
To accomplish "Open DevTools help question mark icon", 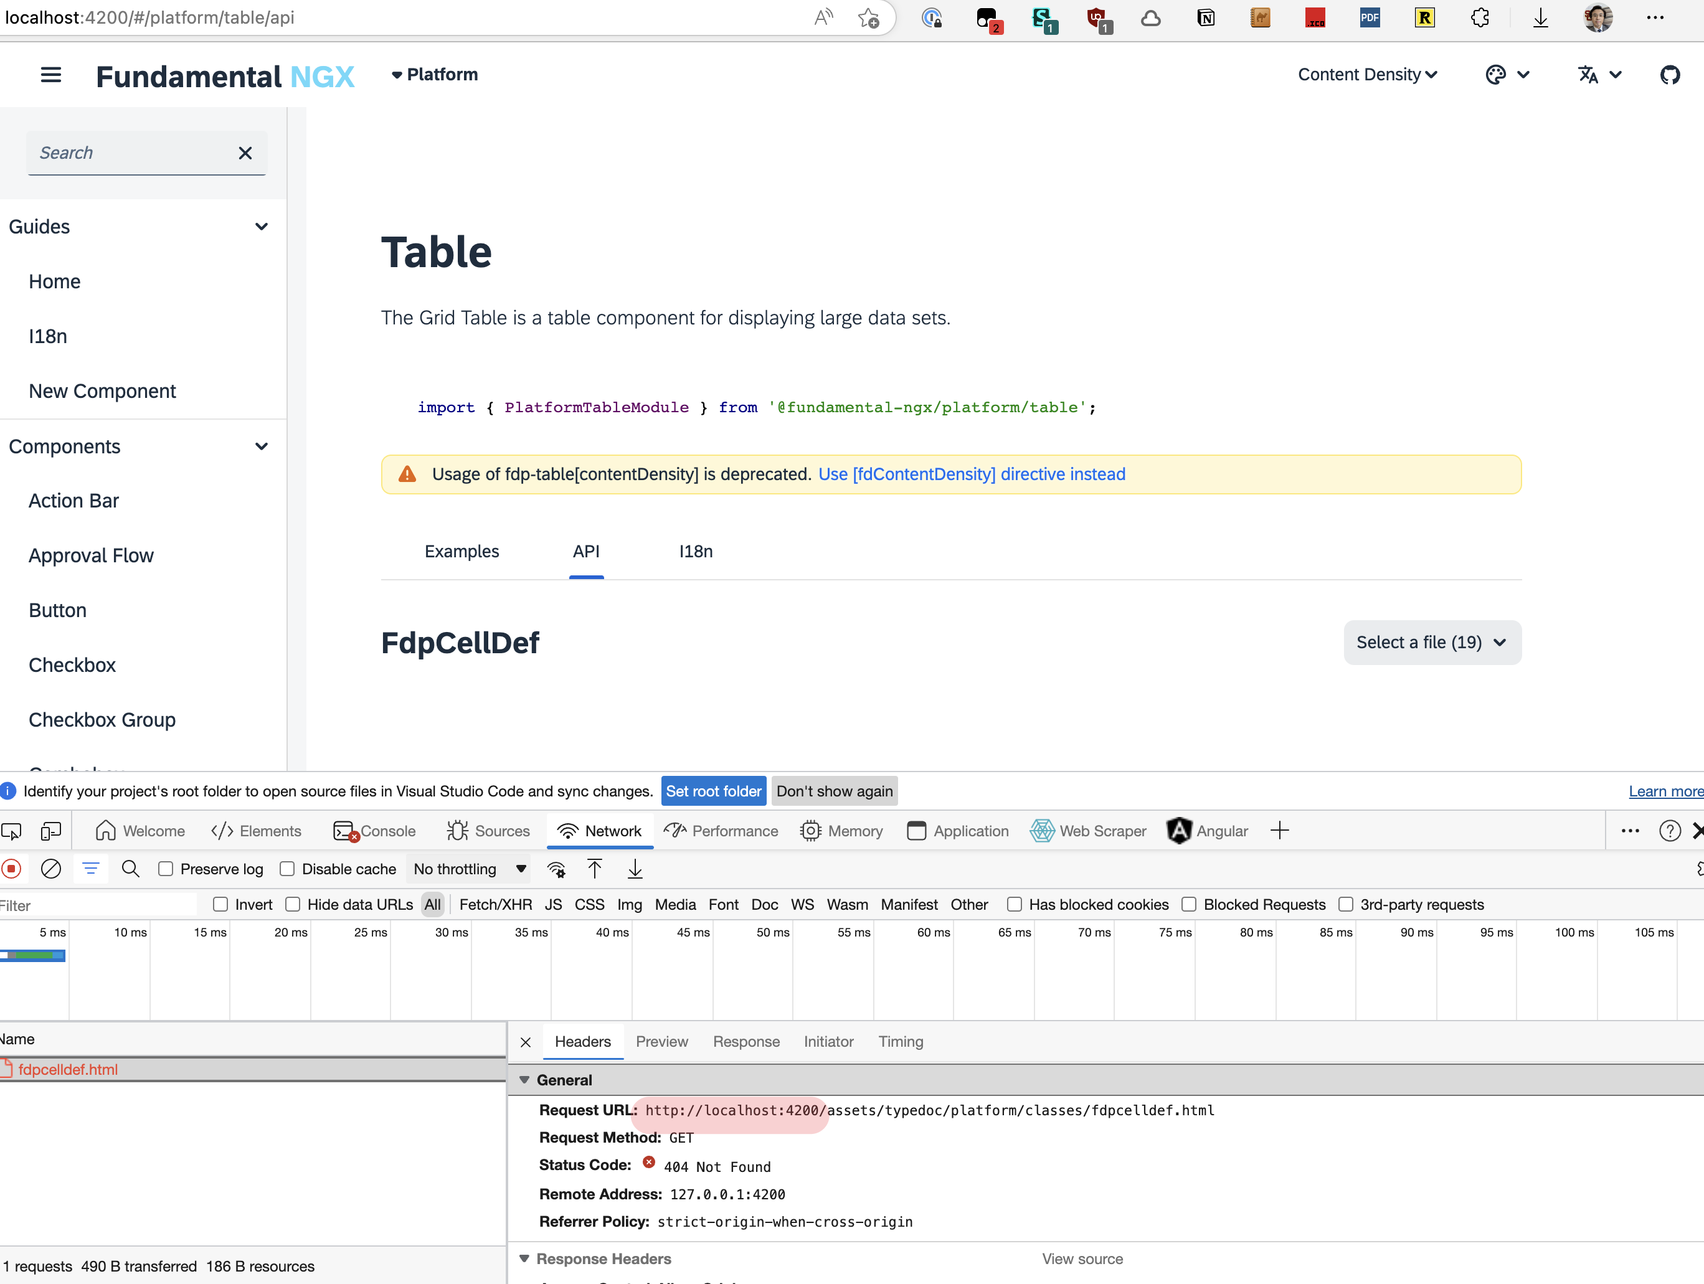I will pyautogui.click(x=1669, y=830).
